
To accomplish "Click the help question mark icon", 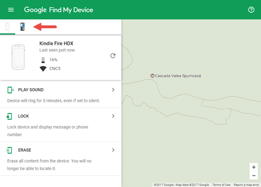I will [251, 10].
